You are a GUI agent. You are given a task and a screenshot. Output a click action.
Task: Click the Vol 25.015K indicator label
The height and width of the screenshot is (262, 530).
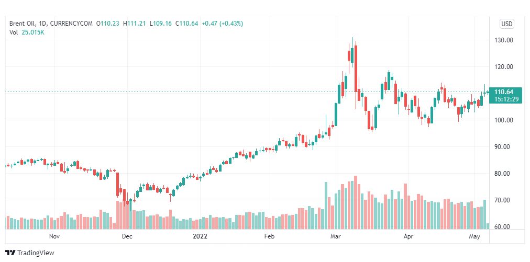coord(27,32)
